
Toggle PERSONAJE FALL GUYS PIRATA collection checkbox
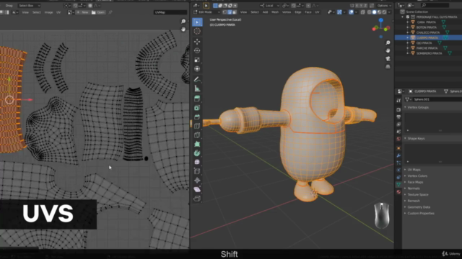tap(408, 17)
